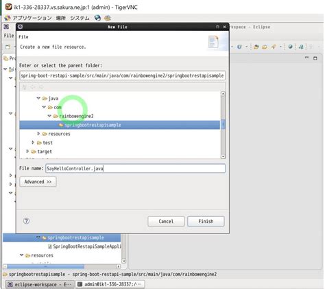Open the File menu in Eclipse window
325x289 pixels.
click(x=9, y=36)
